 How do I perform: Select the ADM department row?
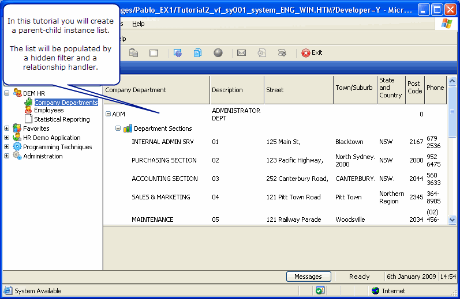(118, 114)
